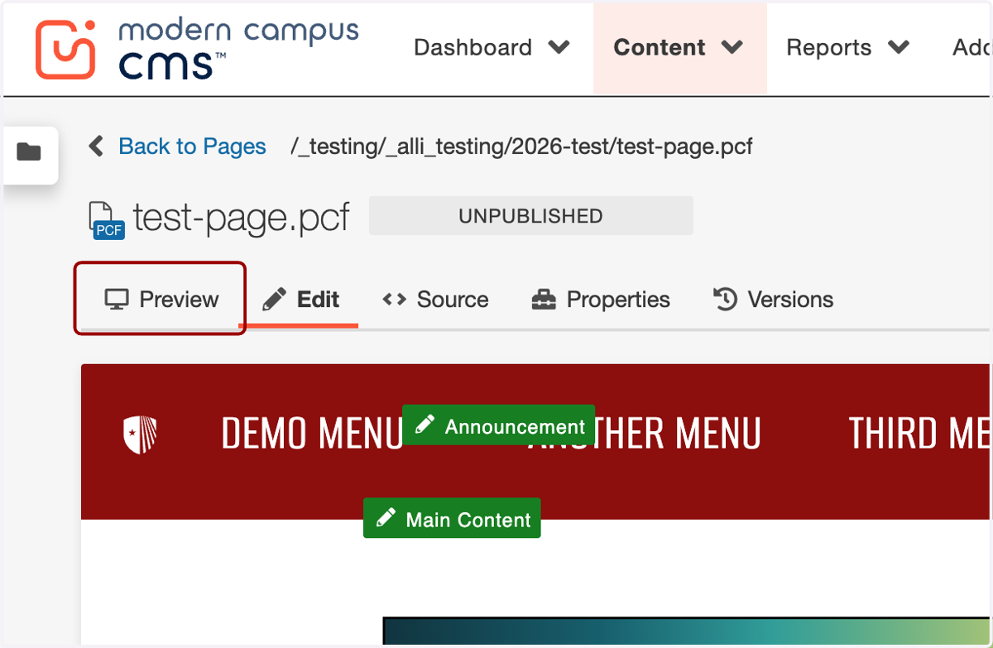Go Back to Pages link
This screenshot has width=993, height=648.
[192, 146]
